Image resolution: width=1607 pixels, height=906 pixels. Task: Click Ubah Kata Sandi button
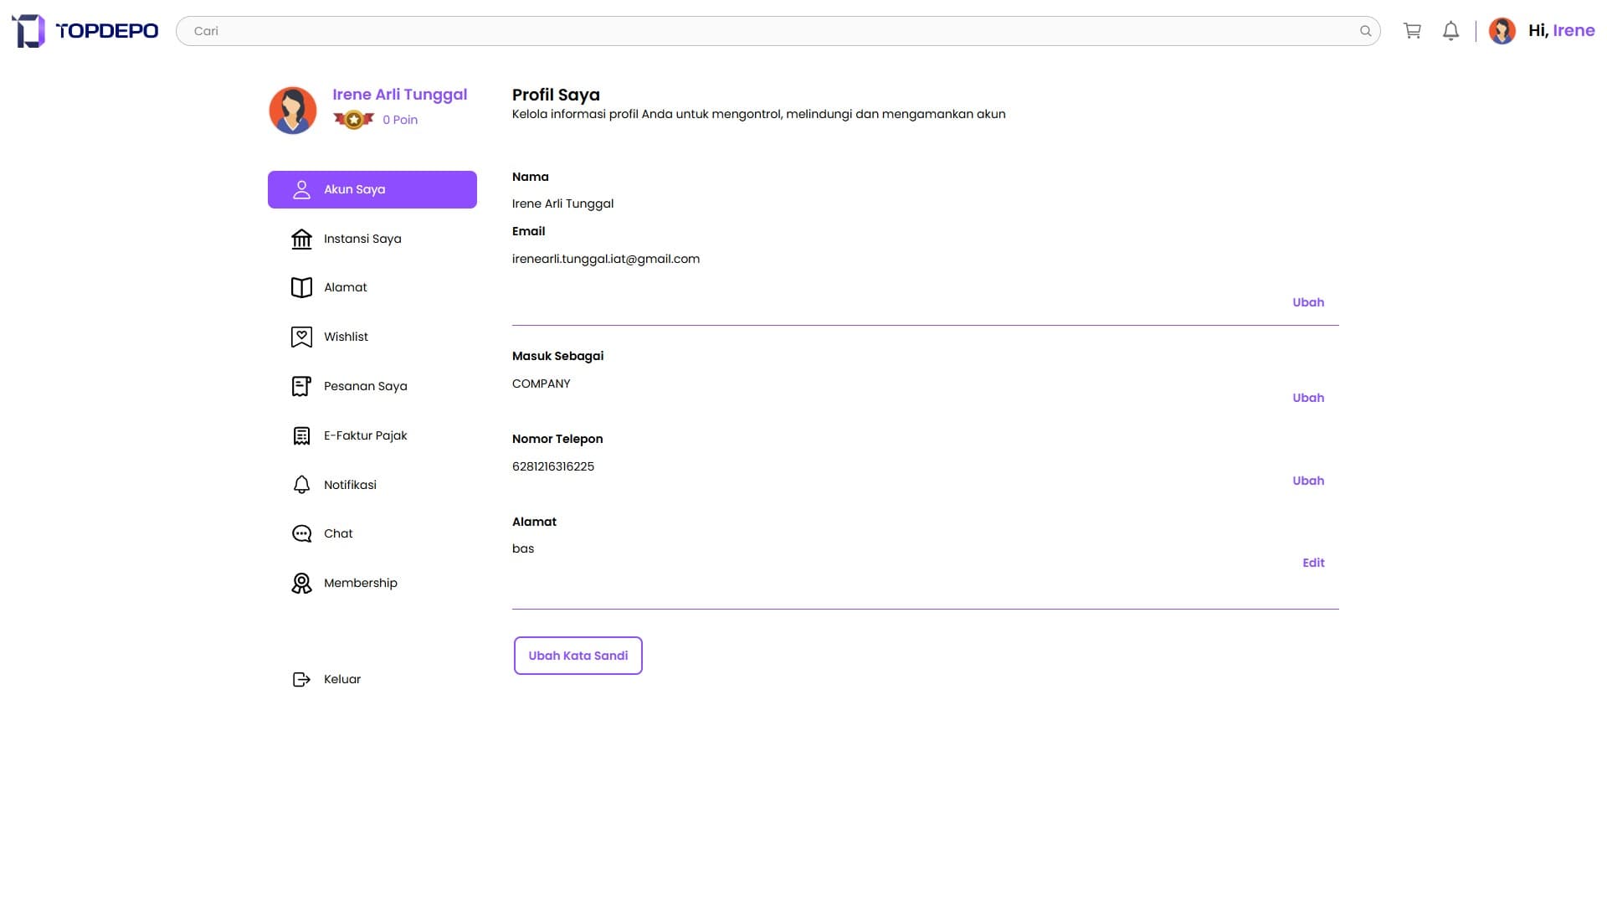pos(578,656)
